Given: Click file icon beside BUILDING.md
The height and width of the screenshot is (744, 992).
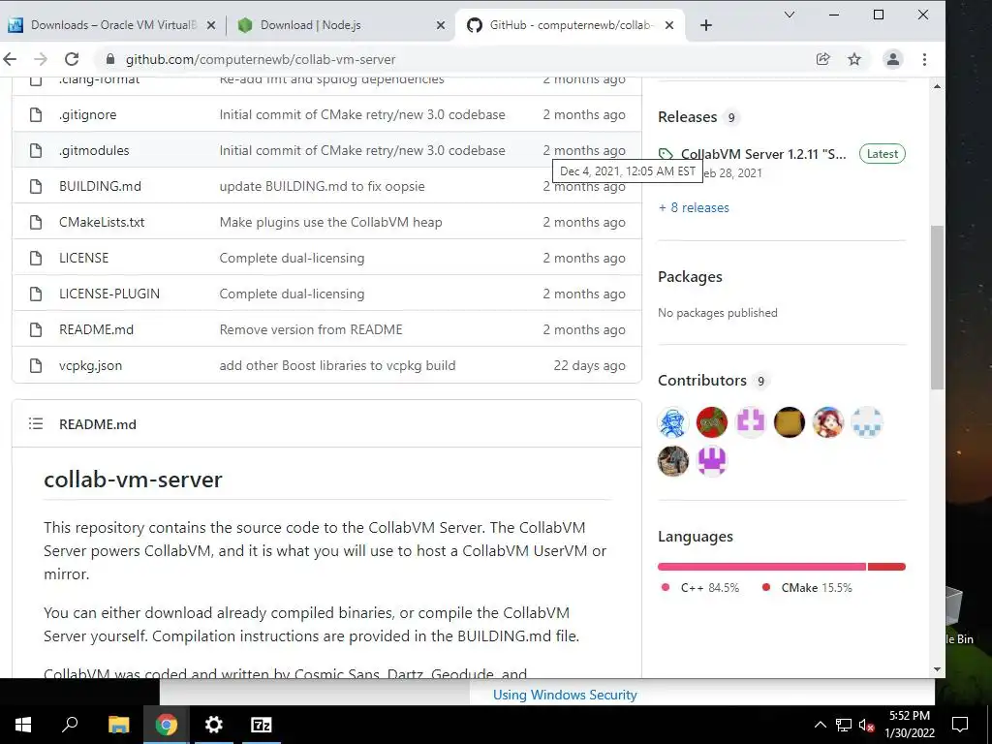Looking at the screenshot, I should [36, 186].
